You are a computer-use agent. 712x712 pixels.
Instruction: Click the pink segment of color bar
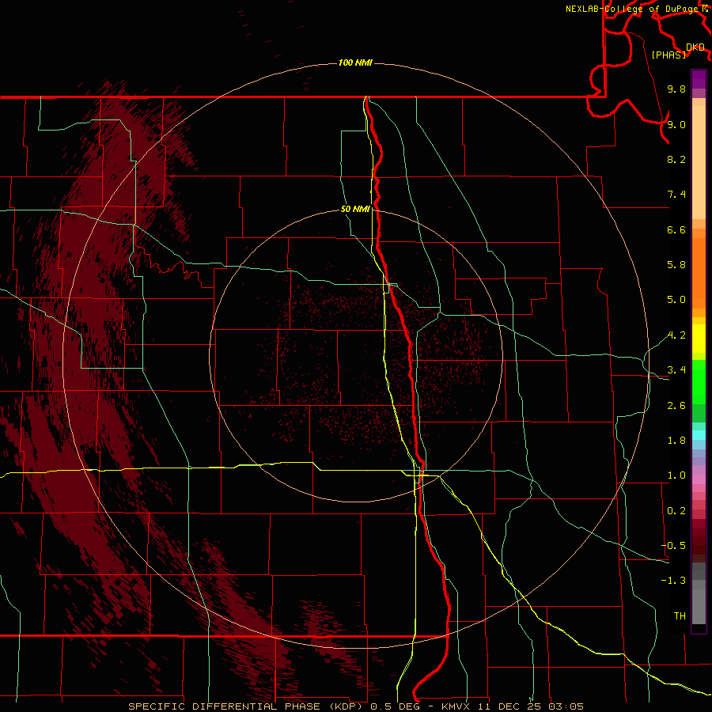point(699,479)
